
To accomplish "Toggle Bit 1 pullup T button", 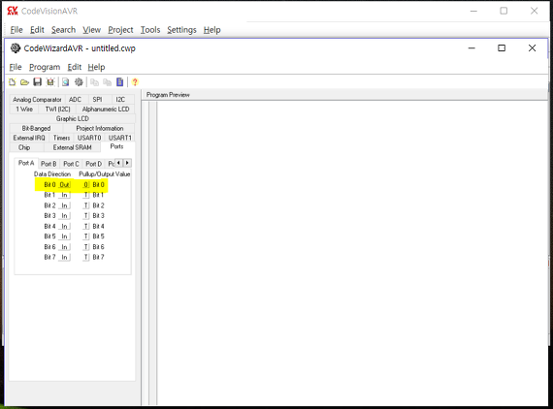I will pos(85,195).
